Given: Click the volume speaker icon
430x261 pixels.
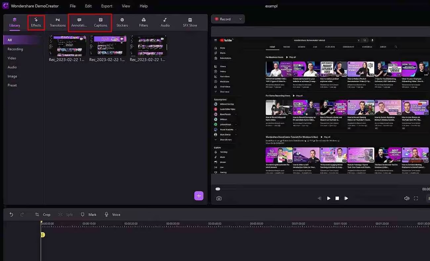Looking at the screenshot, I should [x=407, y=198].
